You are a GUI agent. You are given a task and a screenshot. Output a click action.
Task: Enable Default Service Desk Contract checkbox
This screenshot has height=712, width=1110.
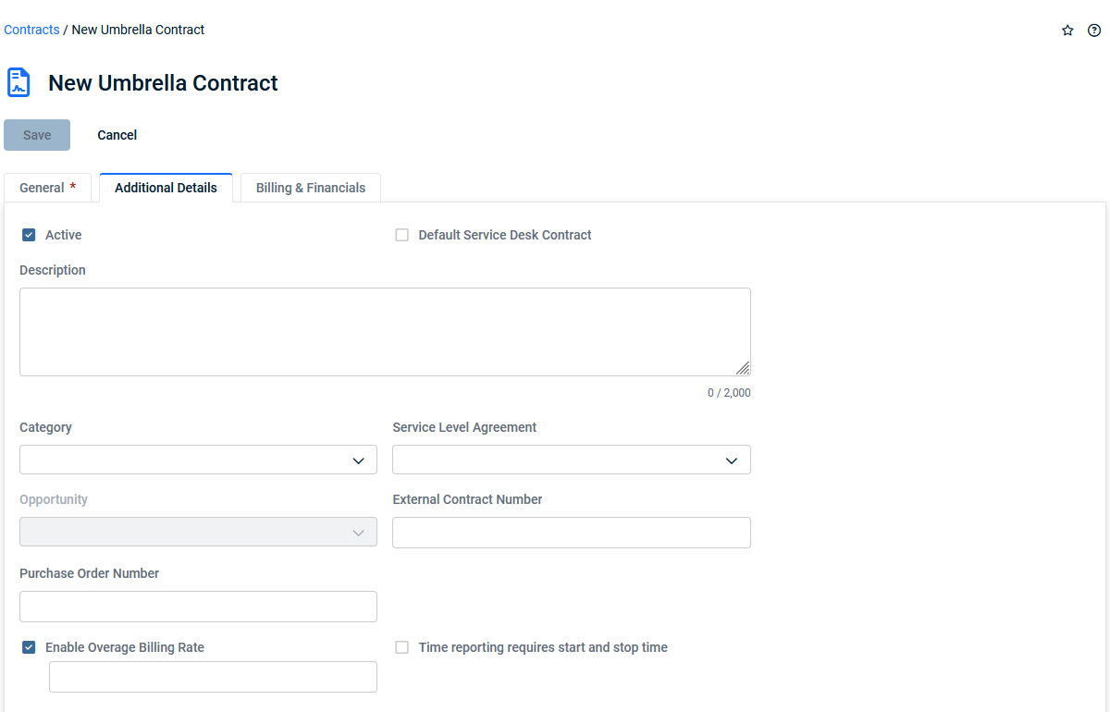click(402, 235)
